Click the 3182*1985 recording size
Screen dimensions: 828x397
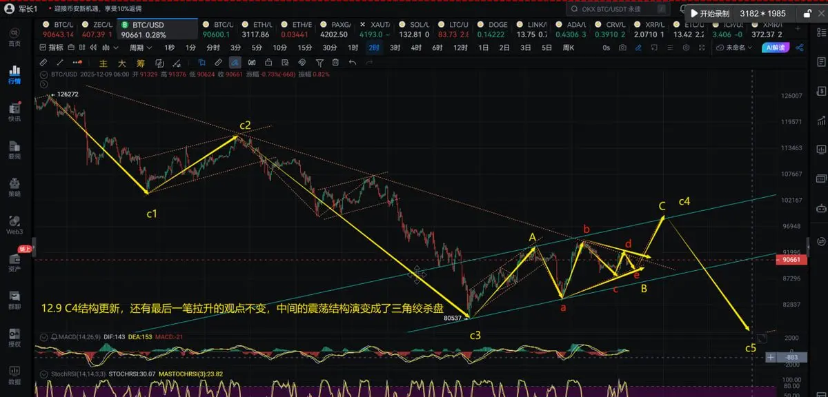coord(762,13)
